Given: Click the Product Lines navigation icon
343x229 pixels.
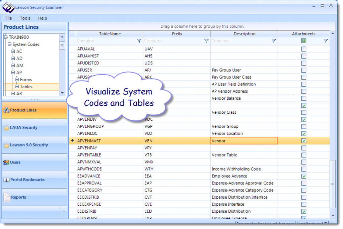Looking at the screenshot, I should pyautogui.click(x=6, y=110).
